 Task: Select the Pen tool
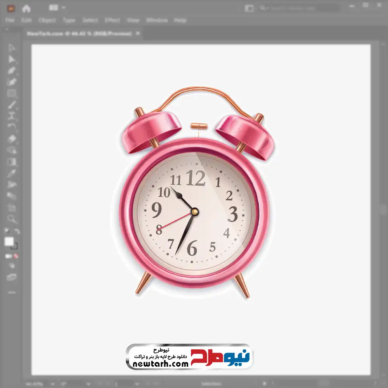point(12,71)
